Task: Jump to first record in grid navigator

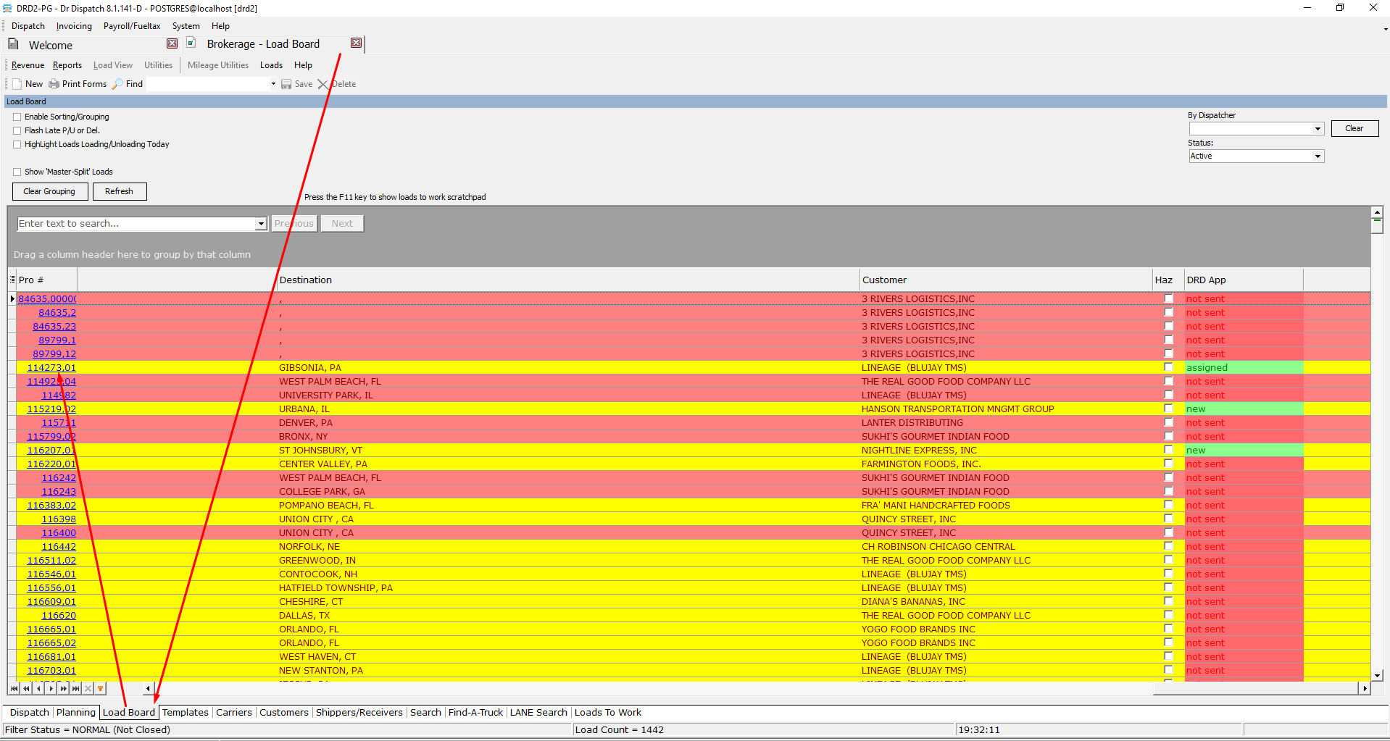Action: pos(14,688)
